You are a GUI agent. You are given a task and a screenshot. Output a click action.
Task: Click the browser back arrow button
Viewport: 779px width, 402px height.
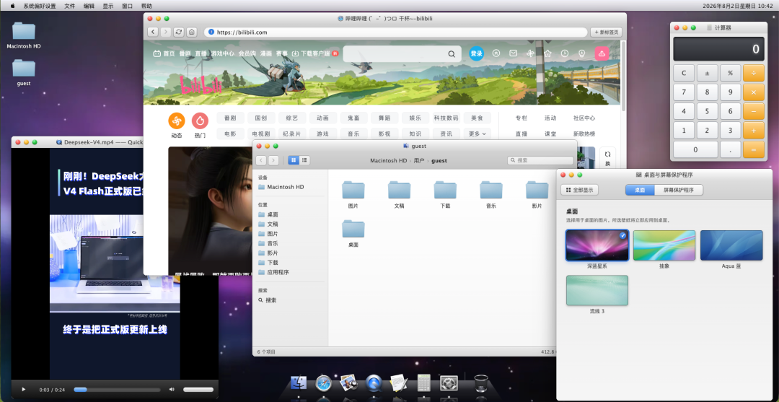click(153, 32)
